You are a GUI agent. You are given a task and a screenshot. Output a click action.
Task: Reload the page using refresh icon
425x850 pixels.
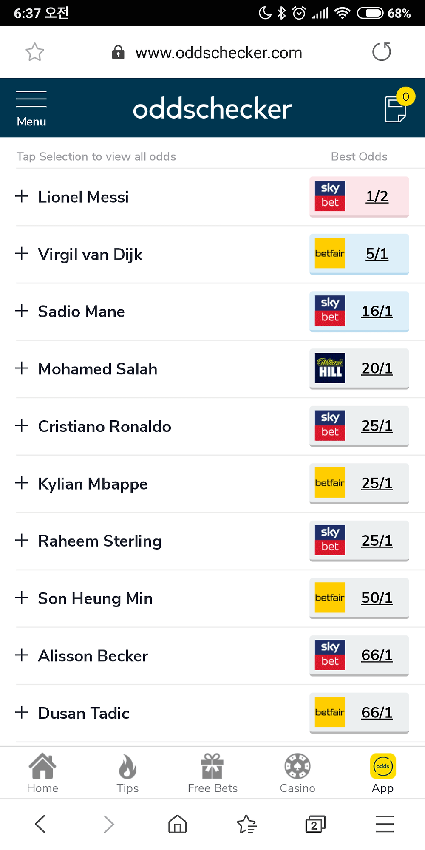point(381,52)
